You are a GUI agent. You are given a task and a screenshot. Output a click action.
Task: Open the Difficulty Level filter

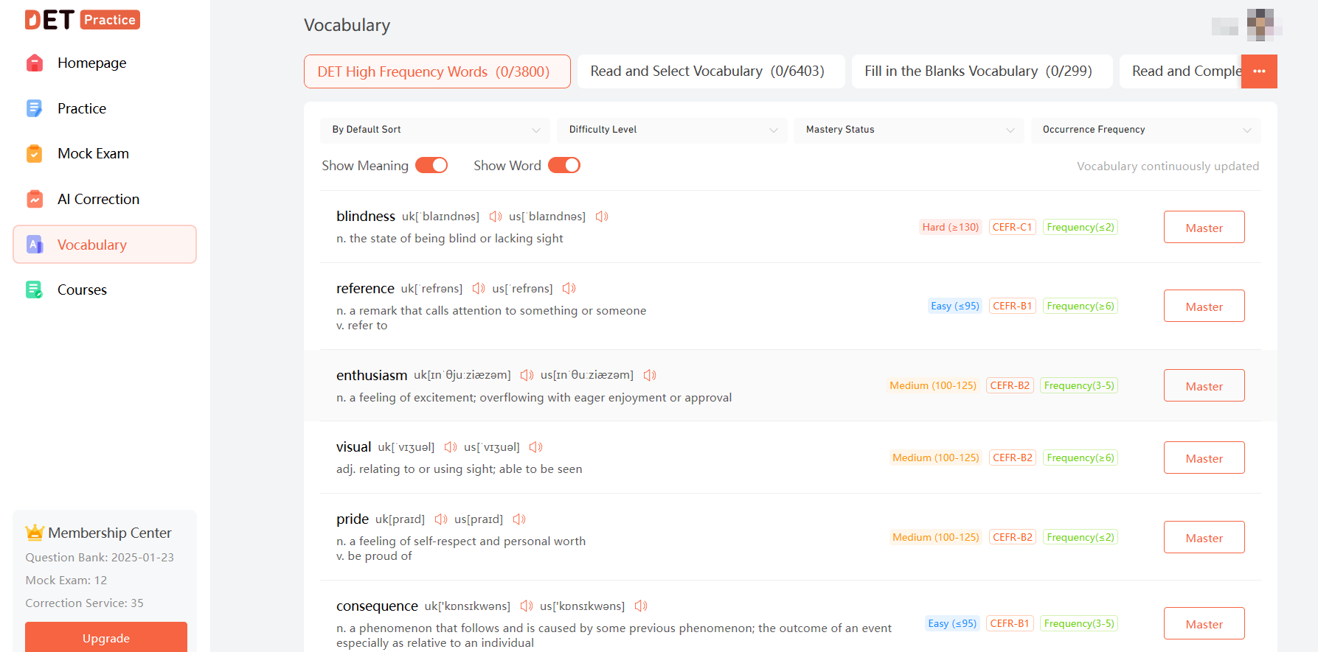672,130
